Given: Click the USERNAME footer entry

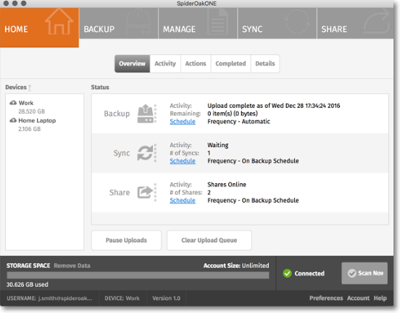Looking at the screenshot, I should 49,299.
